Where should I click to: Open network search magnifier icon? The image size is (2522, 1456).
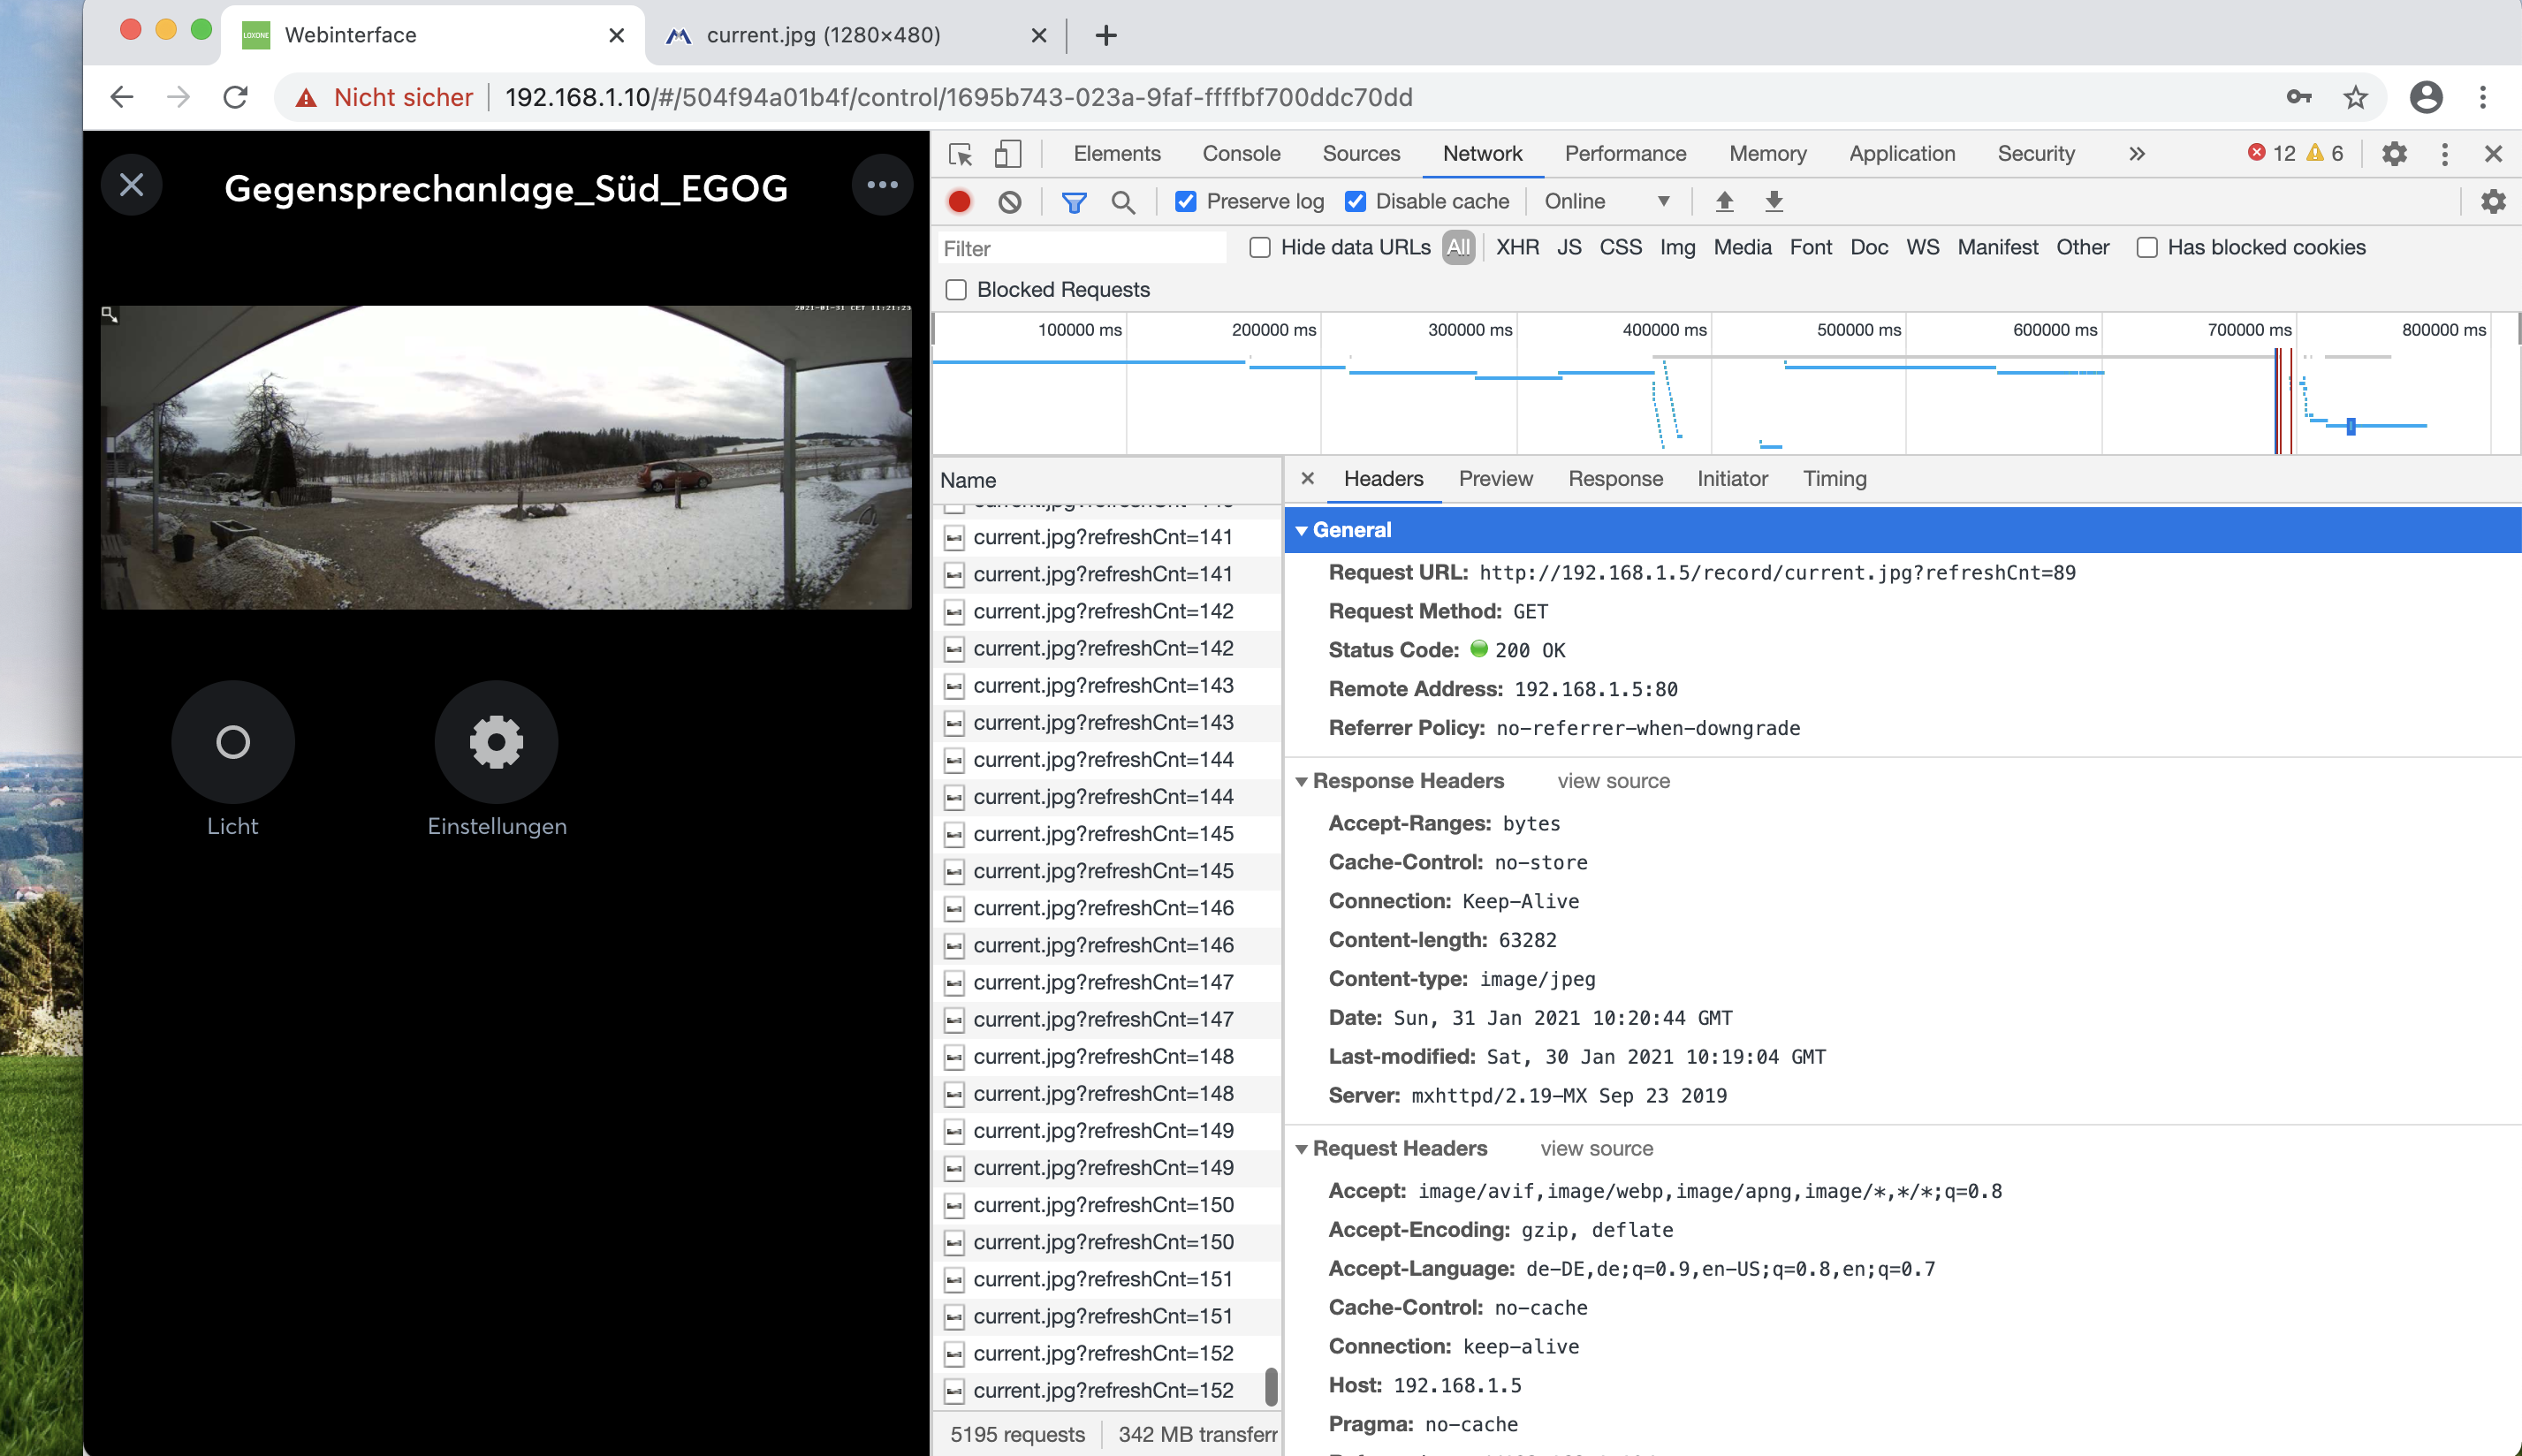pos(1123,202)
